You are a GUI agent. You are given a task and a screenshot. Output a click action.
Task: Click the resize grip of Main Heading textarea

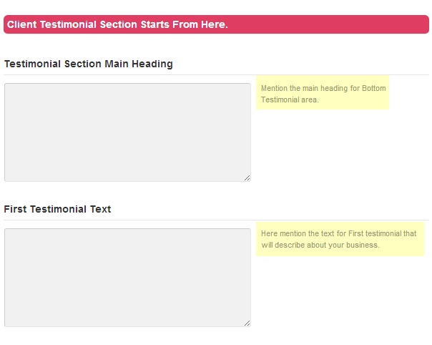247,178
